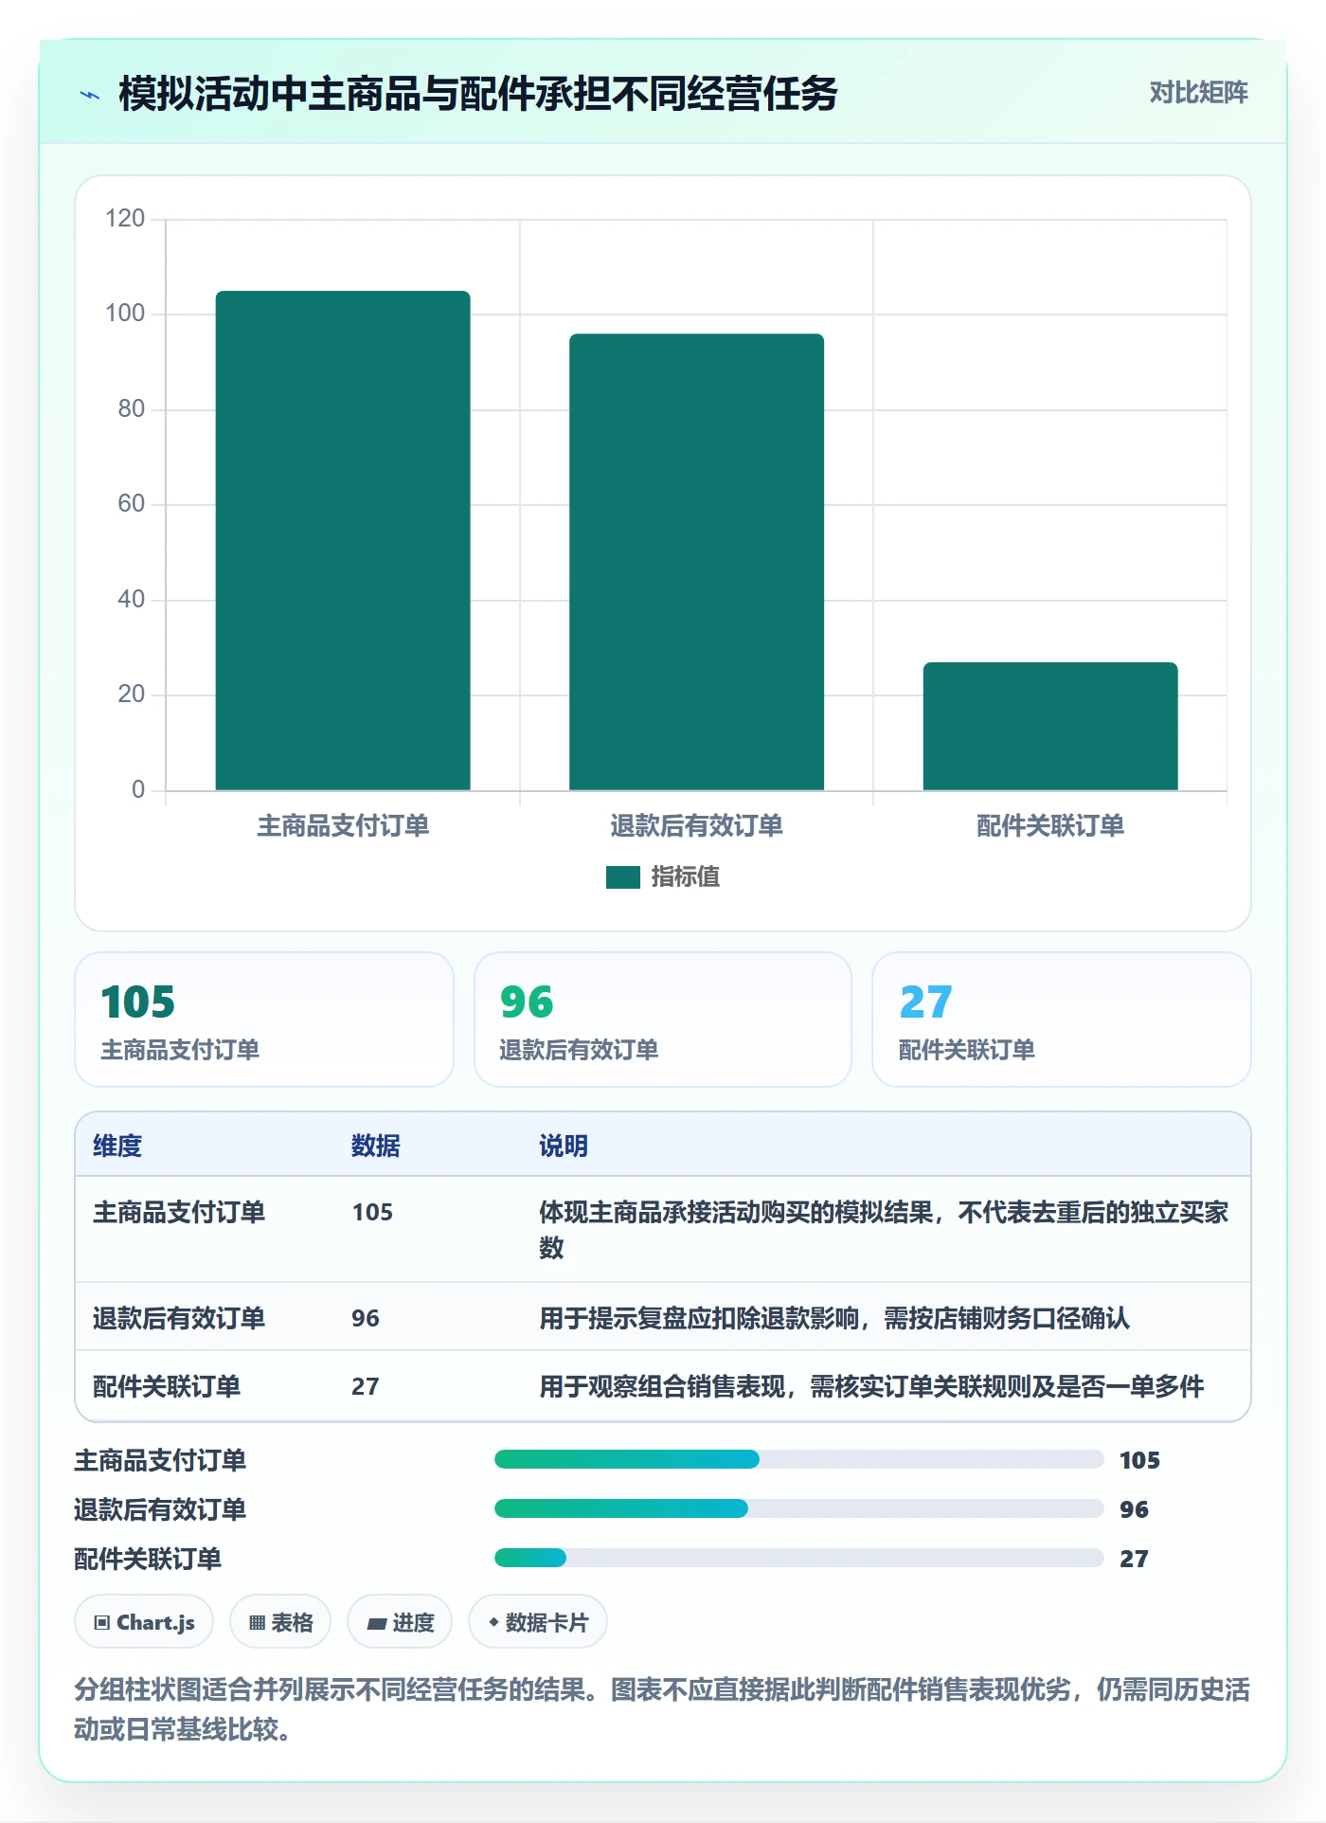Click the 退款后有效订单 progress bar
This screenshot has height=1823, width=1326.
[x=799, y=1508]
